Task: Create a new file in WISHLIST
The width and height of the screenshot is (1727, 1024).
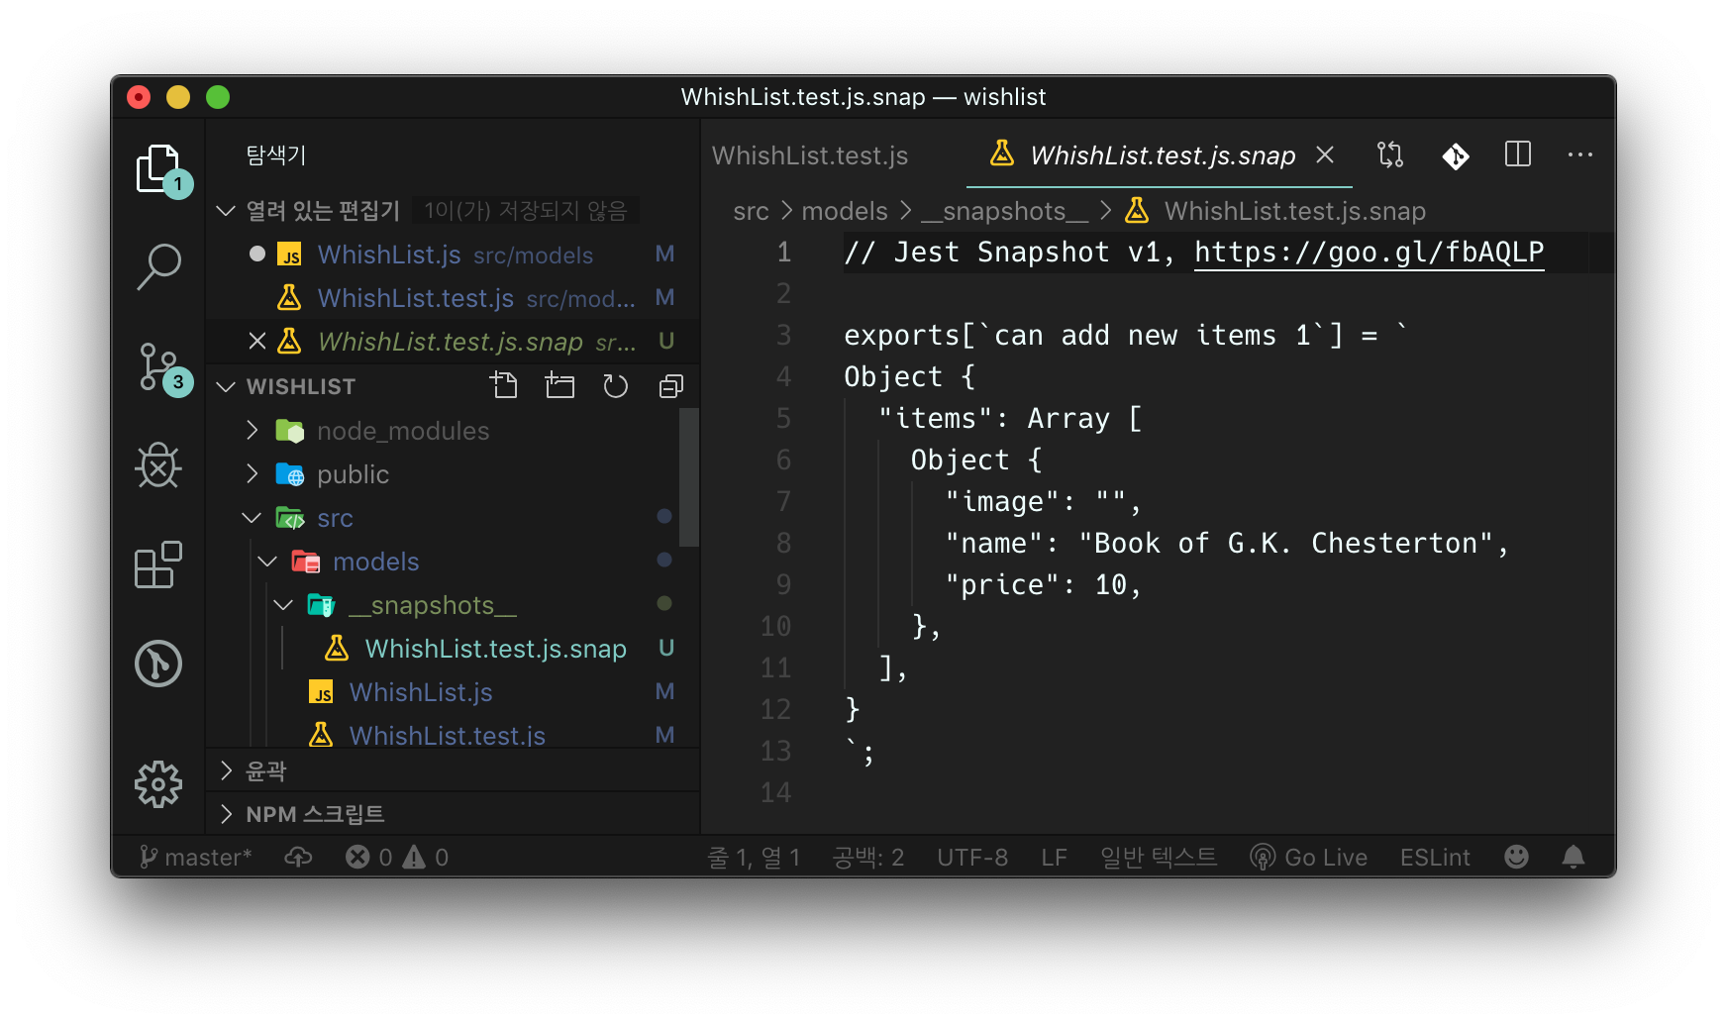Action: tap(504, 385)
